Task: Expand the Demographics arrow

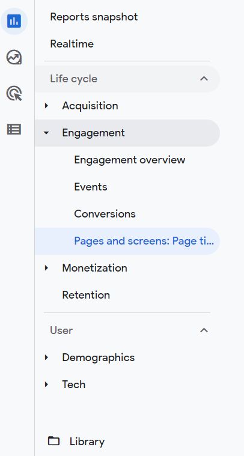Action: tap(46, 357)
